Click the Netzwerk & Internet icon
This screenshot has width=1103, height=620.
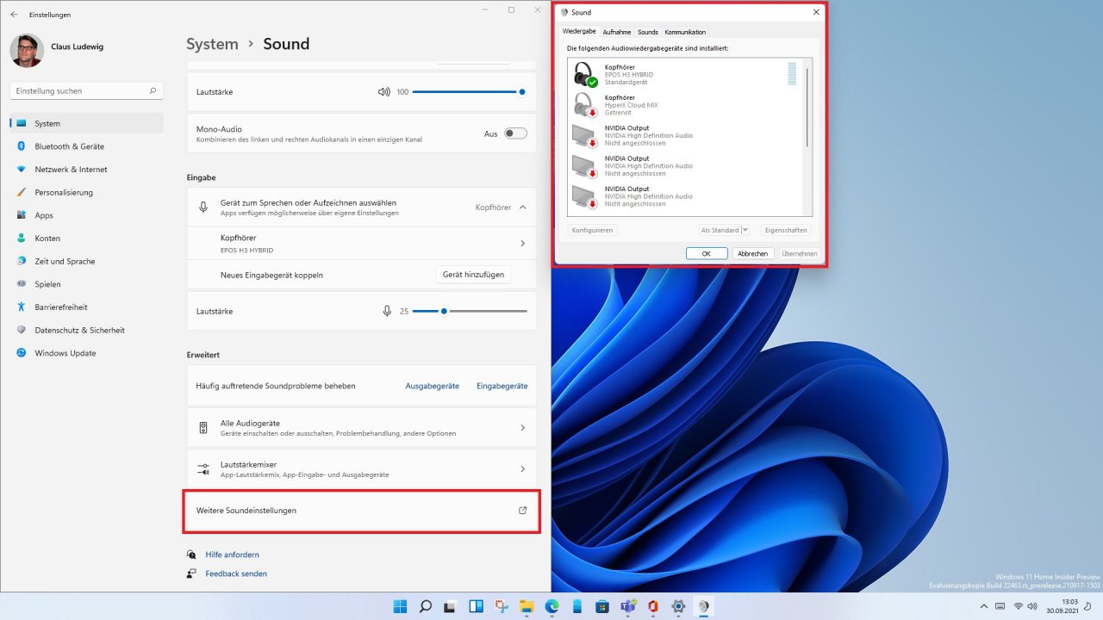(x=22, y=170)
